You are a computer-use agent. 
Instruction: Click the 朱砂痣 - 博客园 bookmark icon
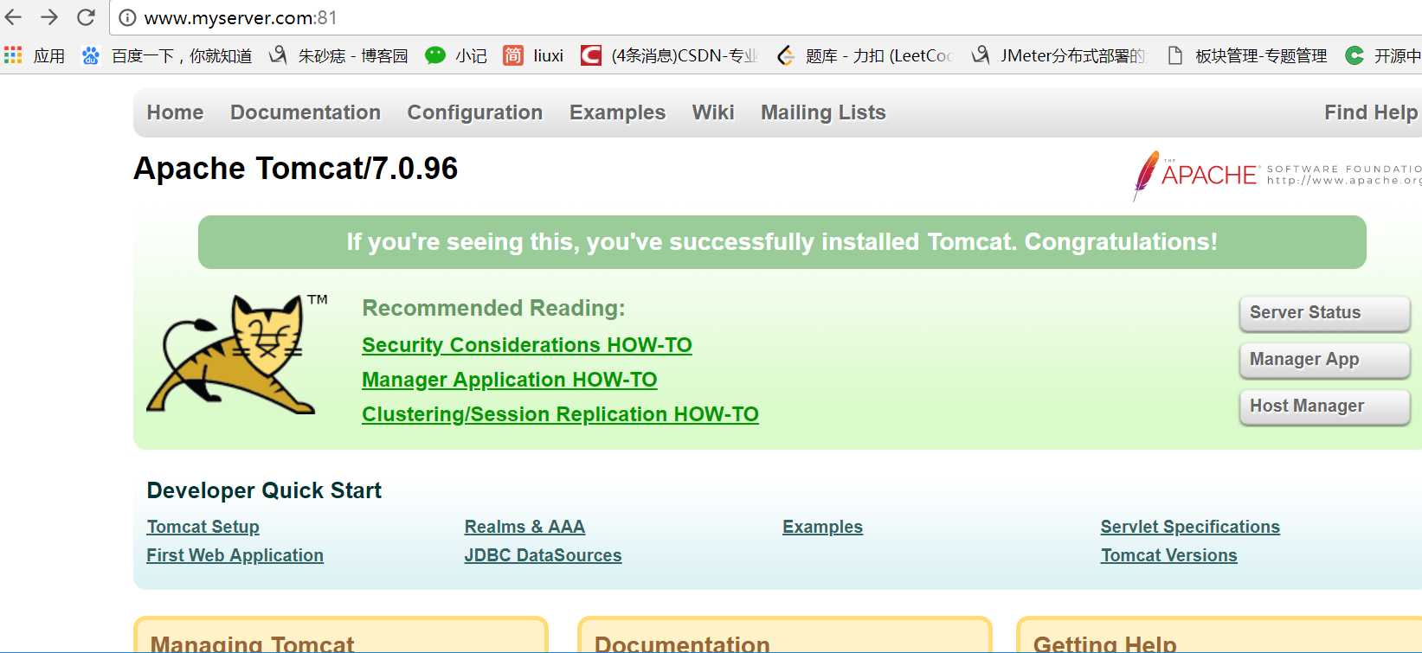point(278,55)
